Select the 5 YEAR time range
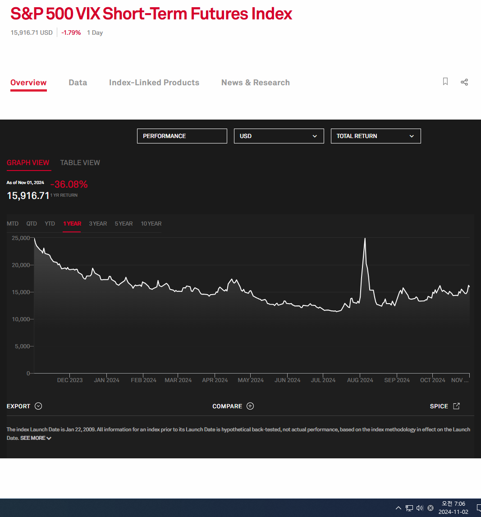This screenshot has width=481, height=517. (x=124, y=224)
